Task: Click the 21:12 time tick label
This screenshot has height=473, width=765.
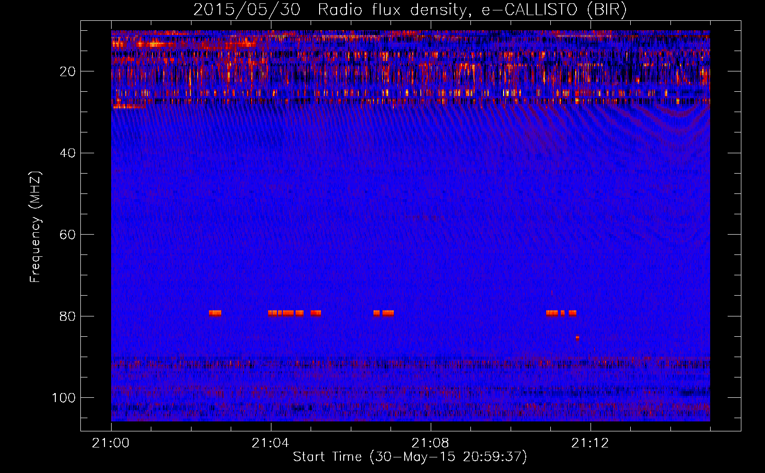Action: coord(590,443)
